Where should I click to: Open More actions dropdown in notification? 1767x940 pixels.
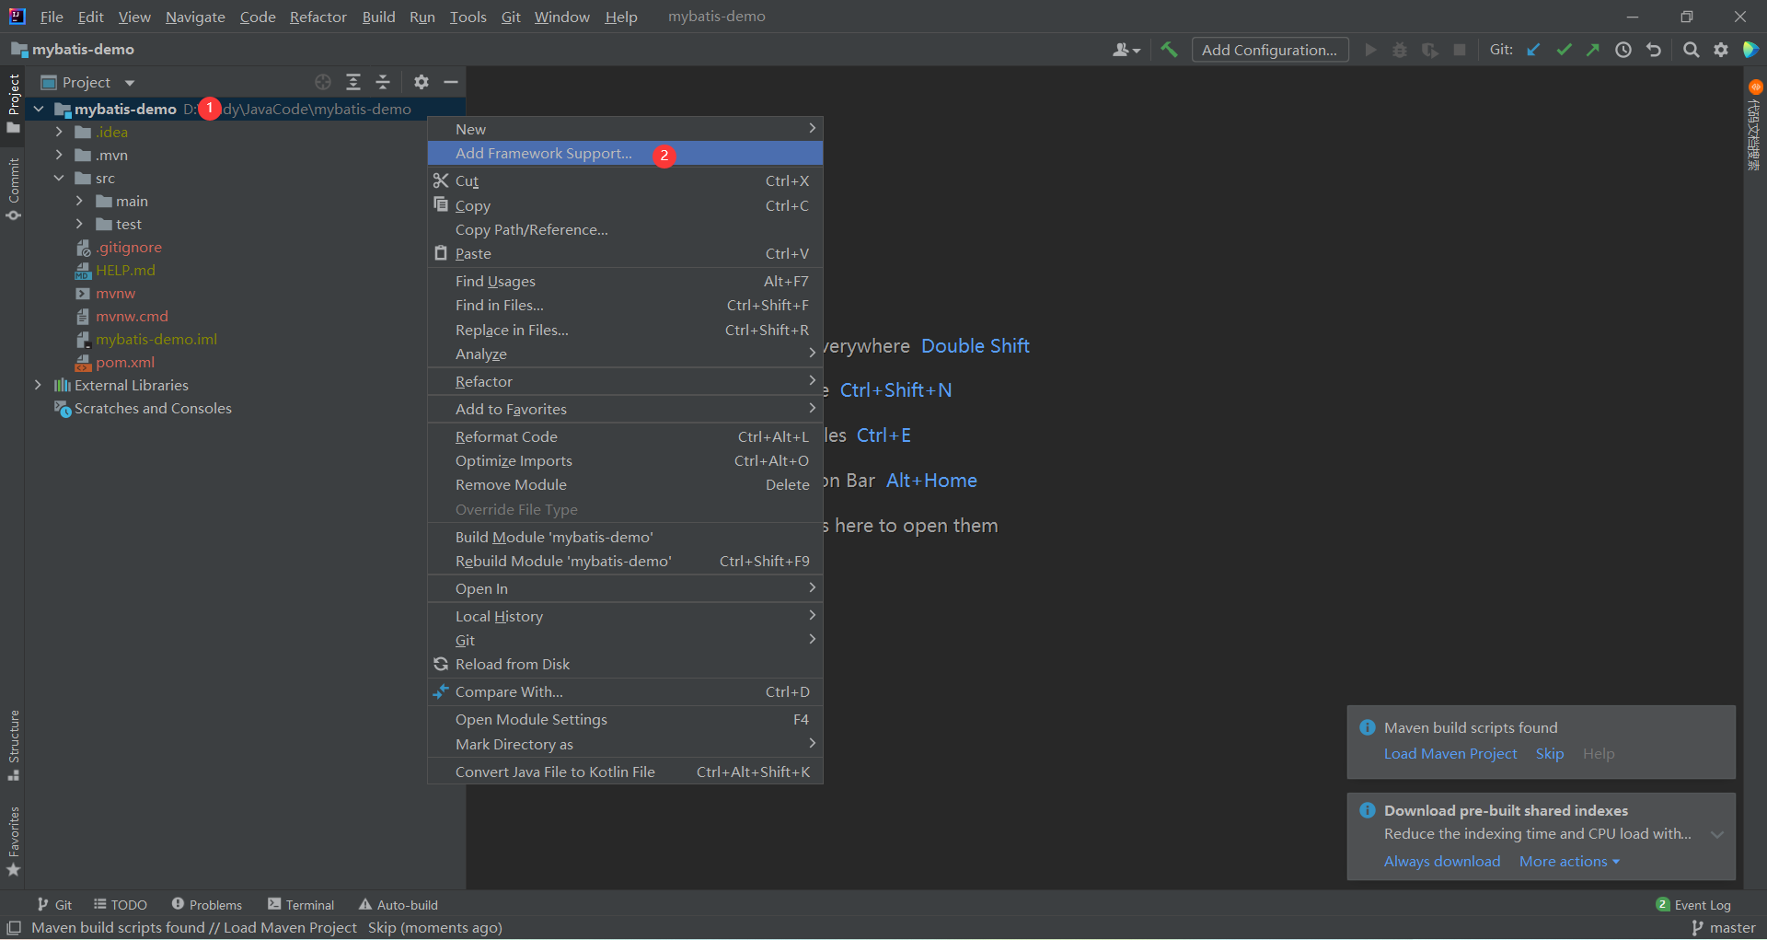pos(1569,862)
